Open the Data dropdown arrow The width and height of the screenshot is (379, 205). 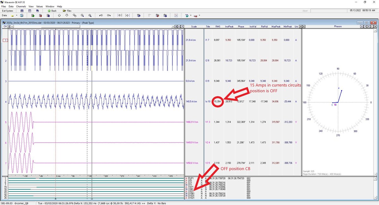(x=17, y=15)
